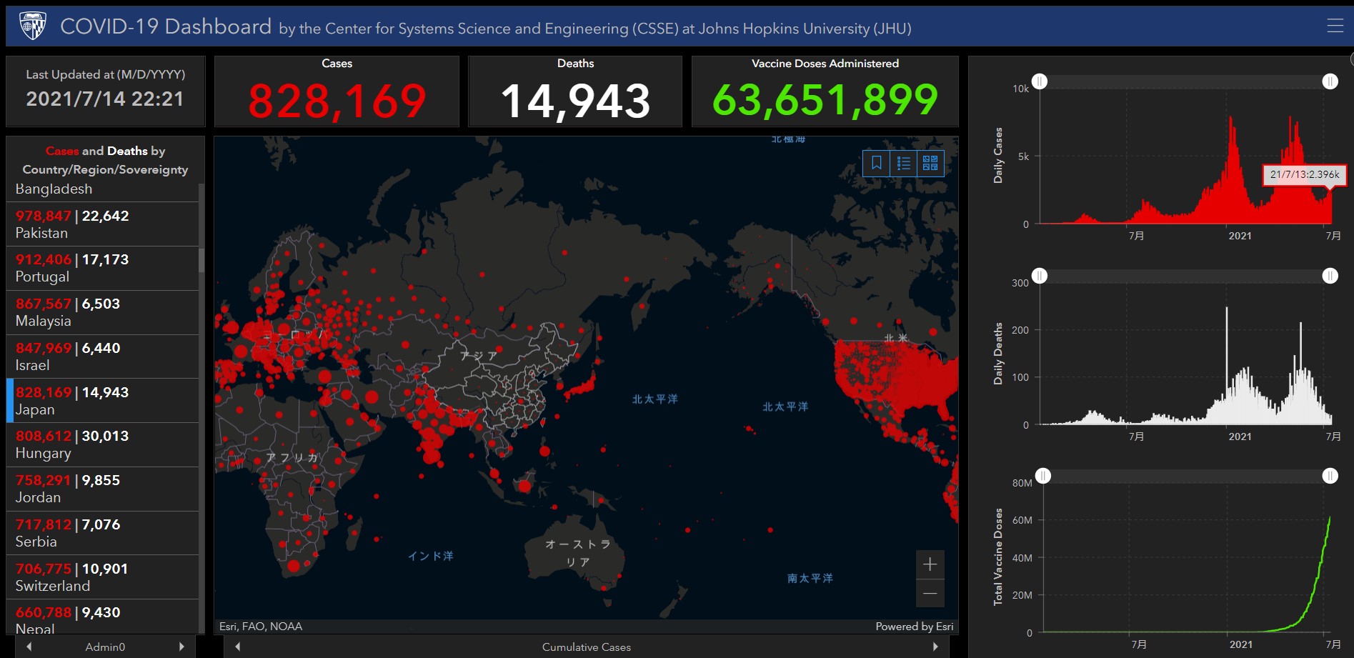
Task: Show the map legend list
Action: click(x=903, y=164)
